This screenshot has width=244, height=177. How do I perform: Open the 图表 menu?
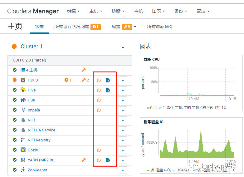[159, 11]
